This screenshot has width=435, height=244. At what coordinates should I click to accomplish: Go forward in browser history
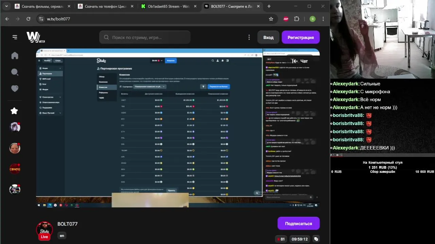tap(18, 19)
